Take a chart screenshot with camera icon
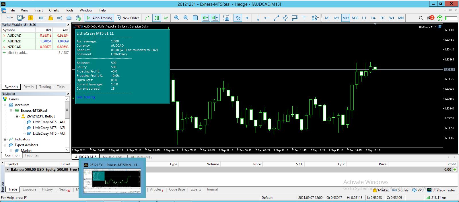Image resolution: width=459 pixels, height=202 pixels. (226, 18)
